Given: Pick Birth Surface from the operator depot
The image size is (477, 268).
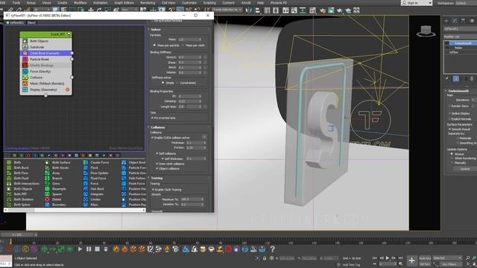Looking at the screenshot, I should click(61, 162).
